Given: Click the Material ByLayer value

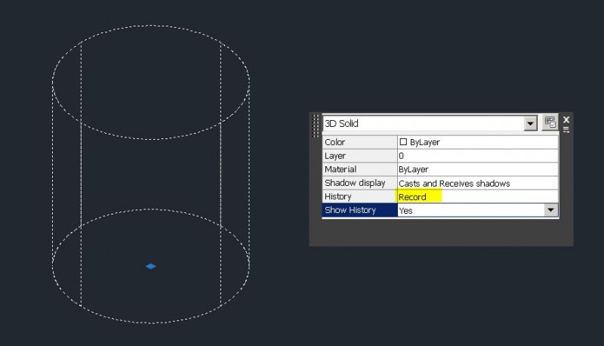Looking at the screenshot, I should coord(478,169).
